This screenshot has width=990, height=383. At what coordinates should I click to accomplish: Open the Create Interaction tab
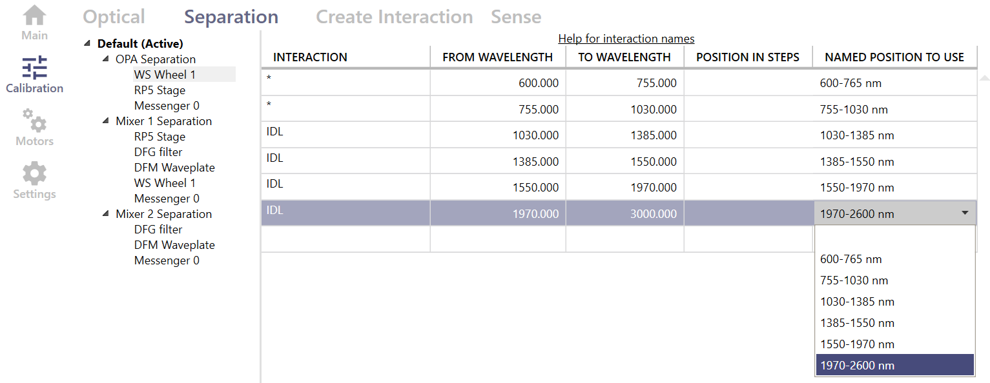point(394,17)
